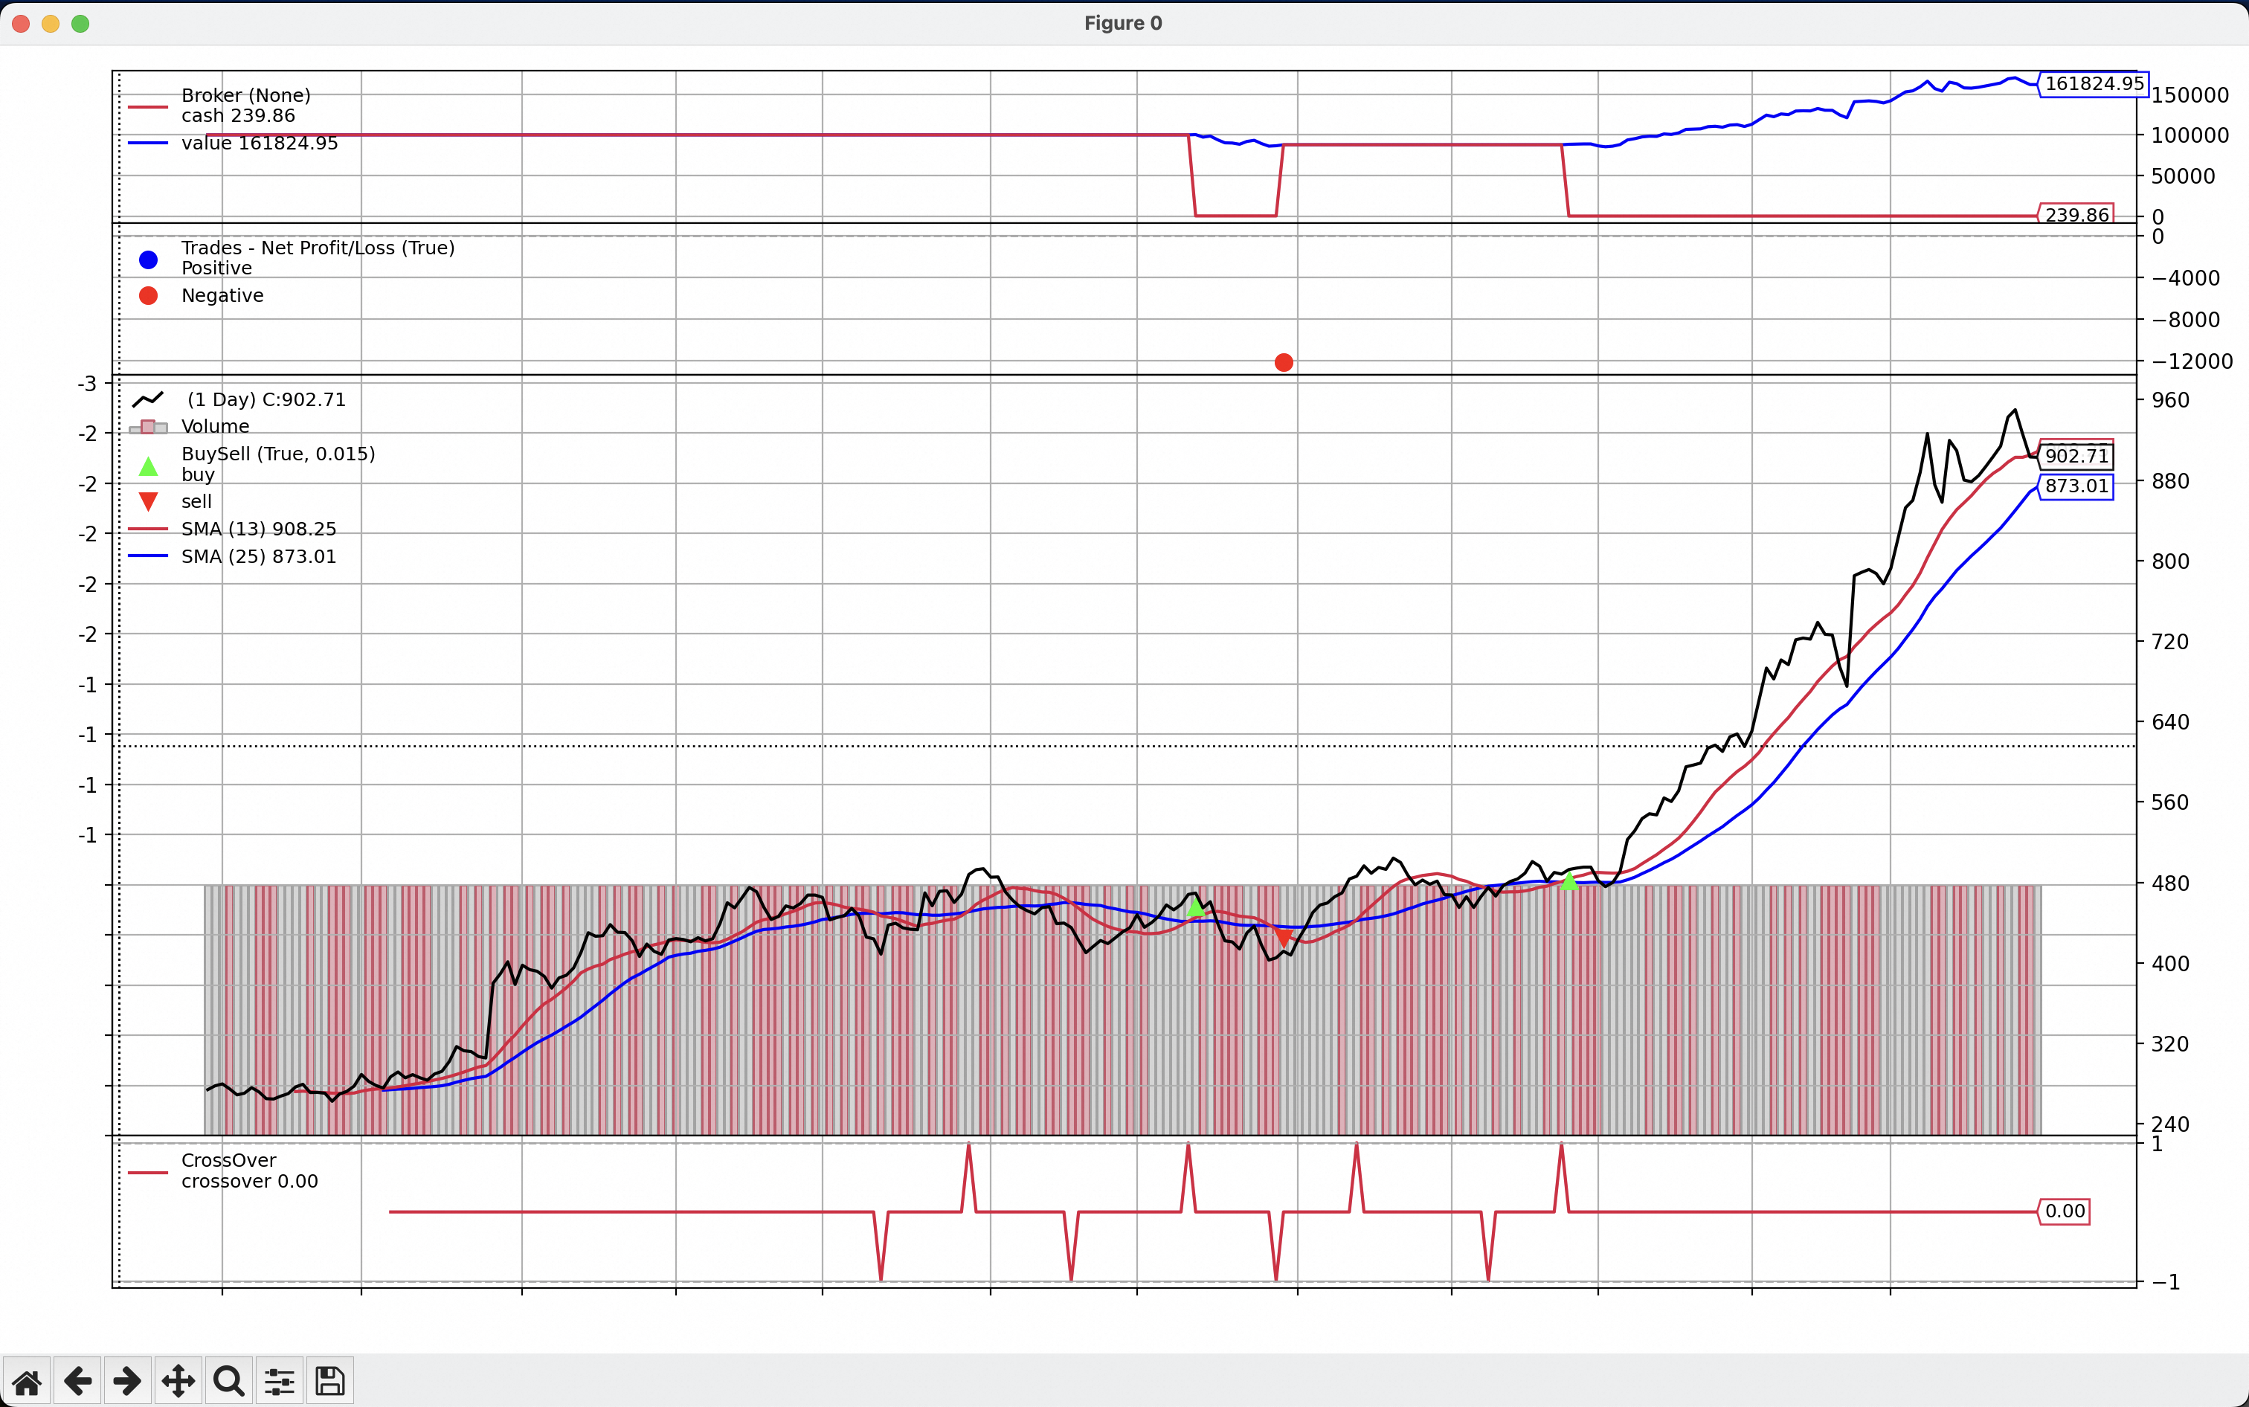Screen dimensions: 2249x1407
Task: Select the Zoom to rectangle magnifier
Action: tap(228, 1381)
